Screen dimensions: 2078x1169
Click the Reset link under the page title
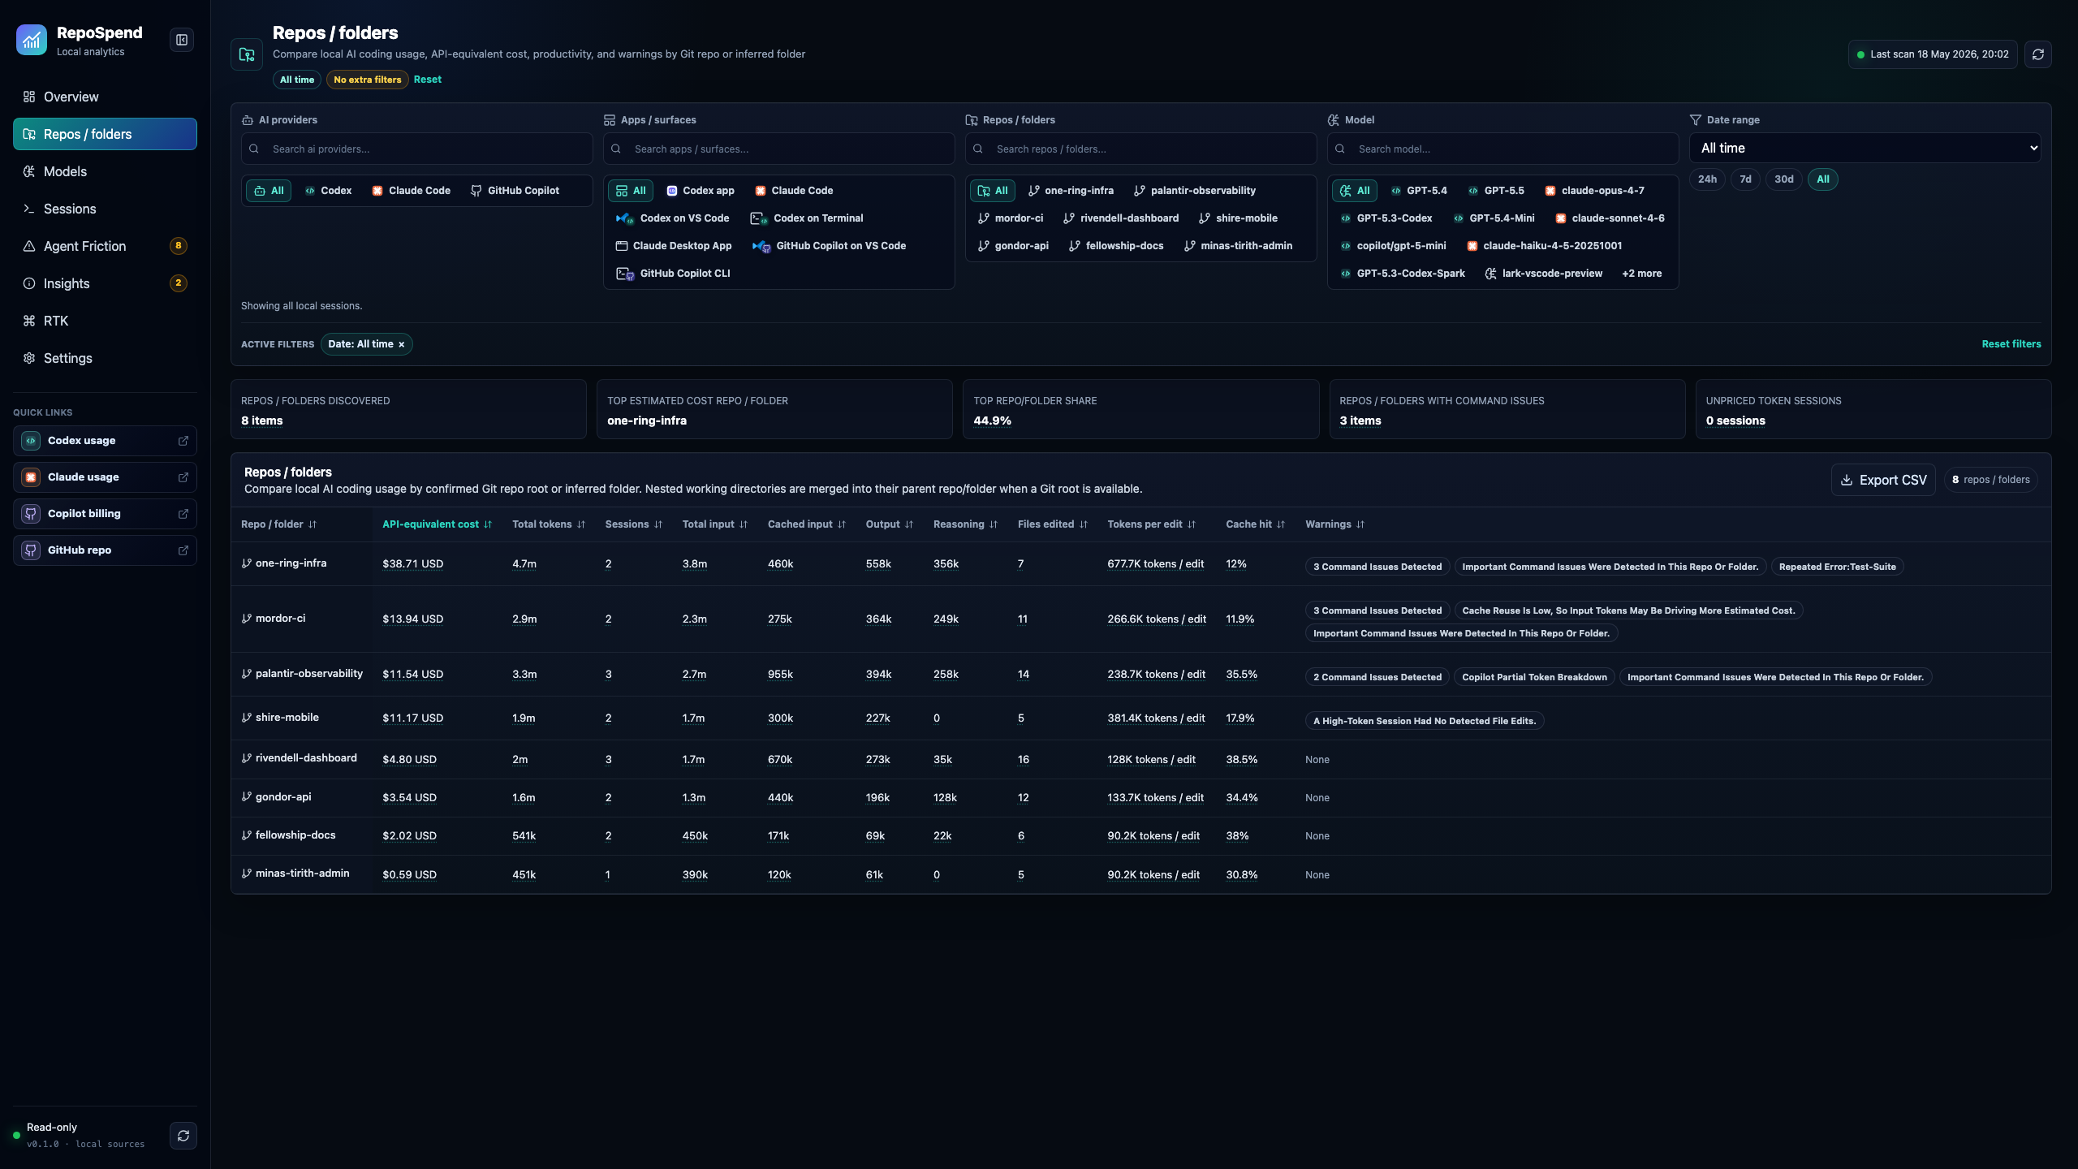pos(428,80)
